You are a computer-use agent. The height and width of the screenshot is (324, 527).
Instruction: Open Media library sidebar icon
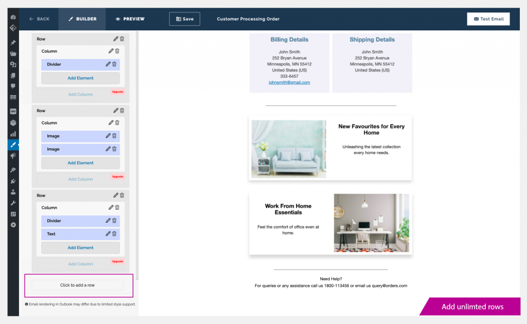[13, 64]
